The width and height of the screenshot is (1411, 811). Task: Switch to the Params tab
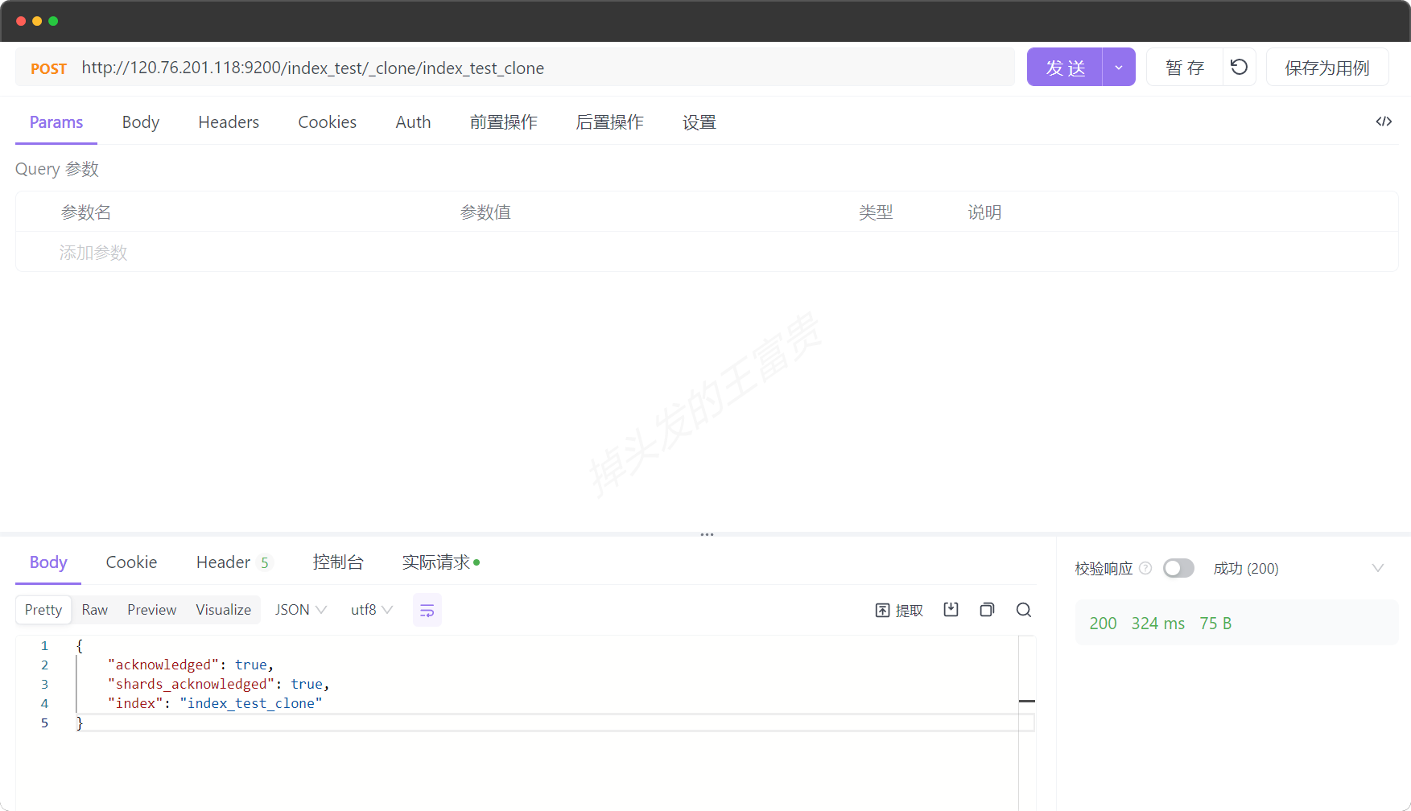[56, 122]
